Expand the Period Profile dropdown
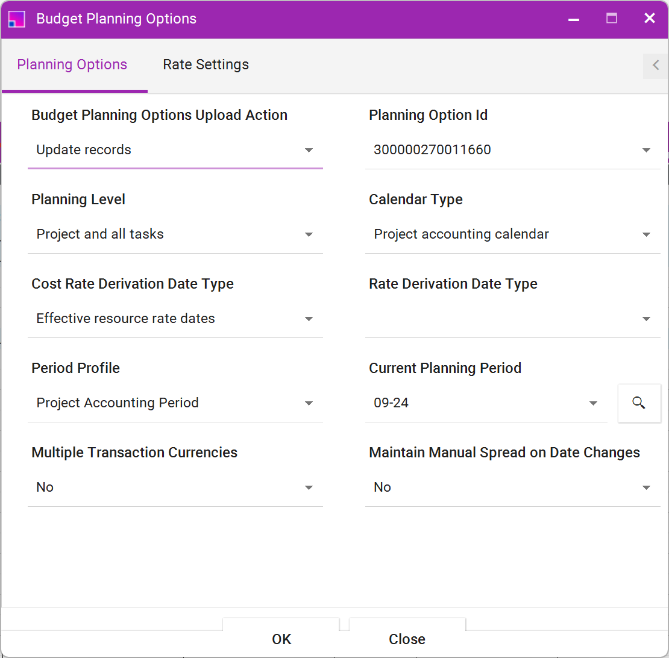Image resolution: width=669 pixels, height=658 pixels. pyautogui.click(x=309, y=403)
